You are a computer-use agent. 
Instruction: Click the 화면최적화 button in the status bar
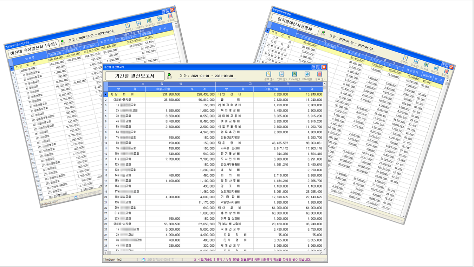(x=151, y=260)
